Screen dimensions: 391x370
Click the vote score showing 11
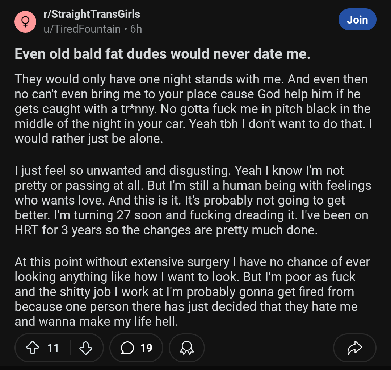[53, 348]
